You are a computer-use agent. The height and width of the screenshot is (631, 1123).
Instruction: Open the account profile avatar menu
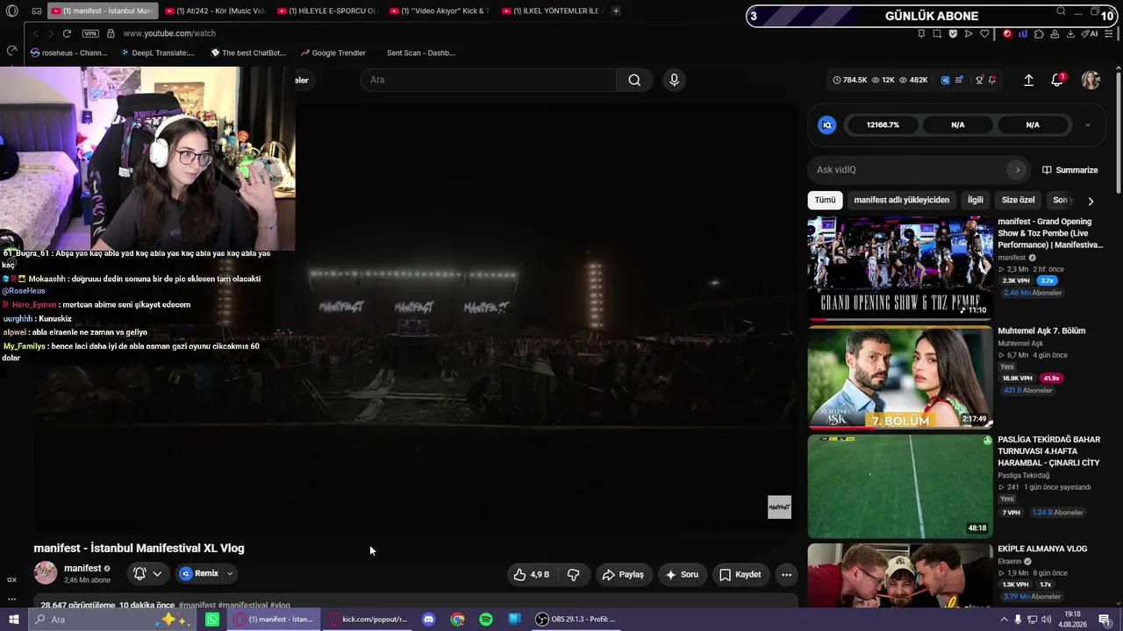click(1091, 80)
